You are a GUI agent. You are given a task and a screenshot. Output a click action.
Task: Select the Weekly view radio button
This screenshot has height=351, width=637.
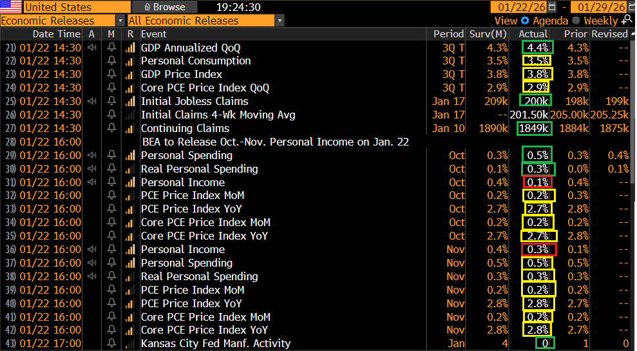575,21
